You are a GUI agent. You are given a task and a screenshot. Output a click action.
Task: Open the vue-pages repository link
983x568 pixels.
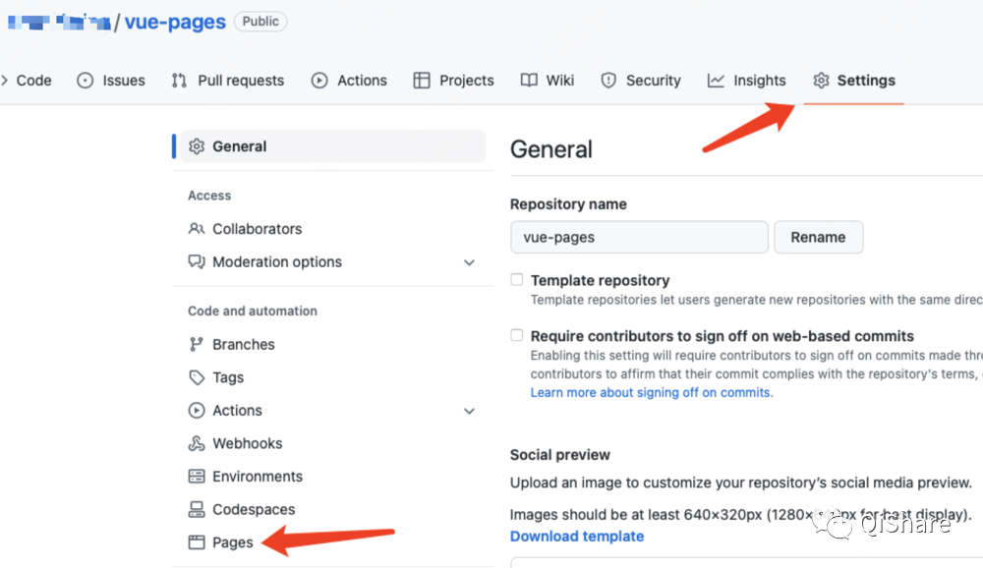click(x=175, y=22)
